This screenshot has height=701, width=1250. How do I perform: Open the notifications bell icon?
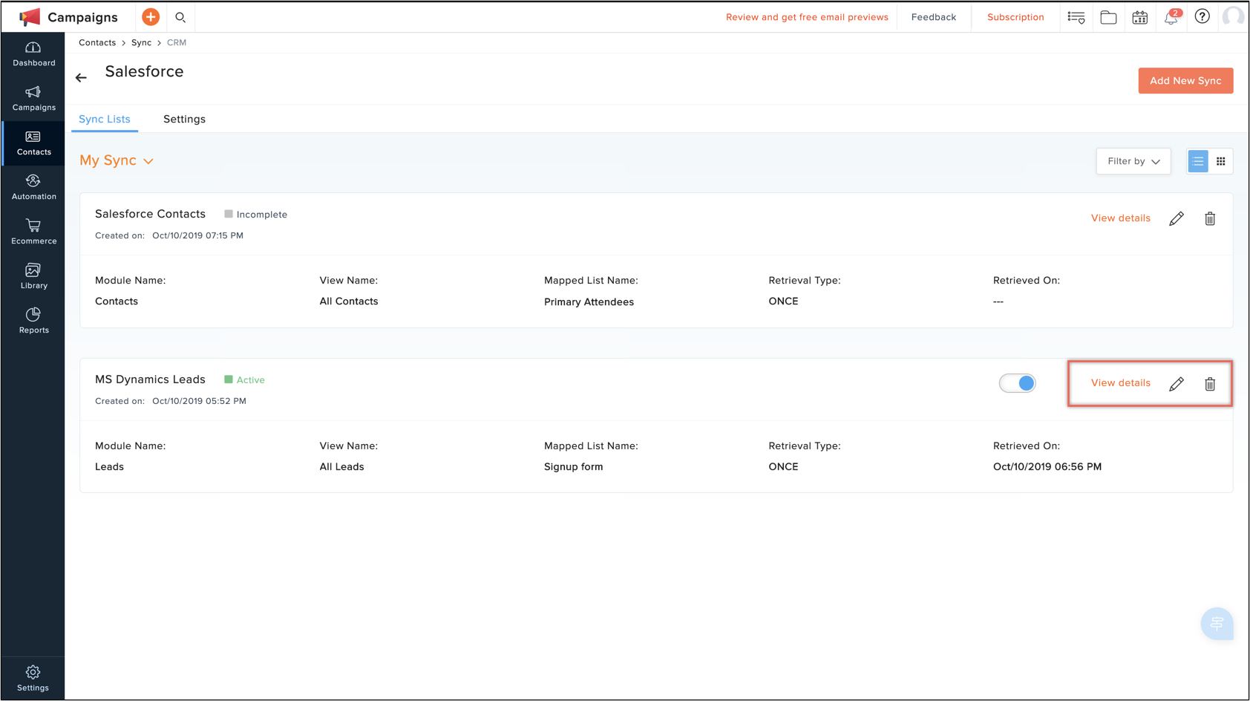[1171, 17]
